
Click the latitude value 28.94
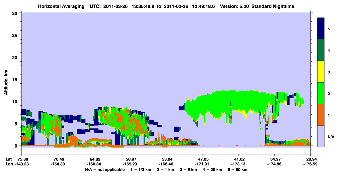[310, 159]
